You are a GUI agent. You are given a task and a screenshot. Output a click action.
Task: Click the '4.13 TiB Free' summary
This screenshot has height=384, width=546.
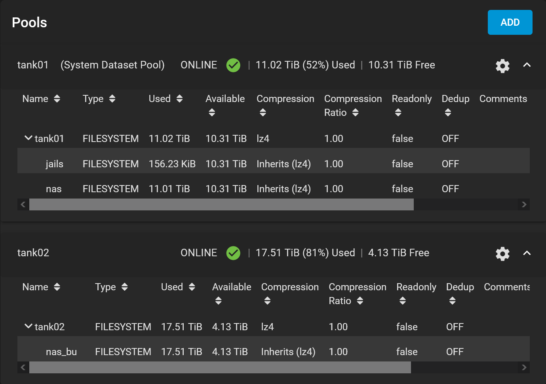(x=399, y=253)
